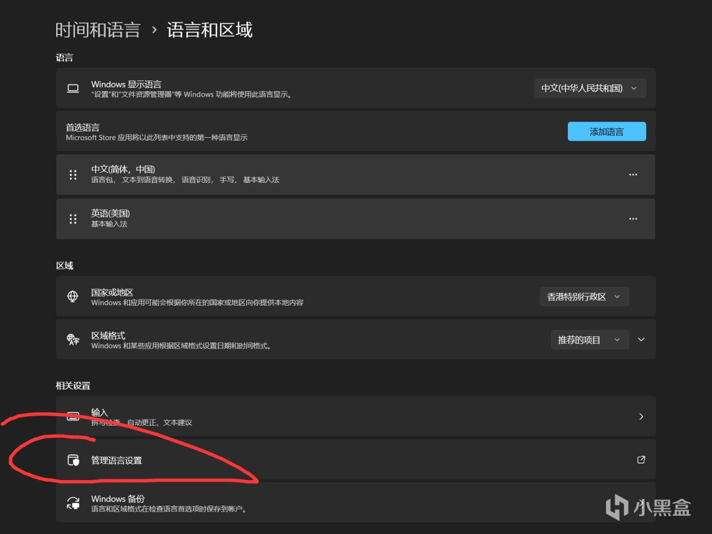Click the Windows 备份 sync icon

pos(73,503)
